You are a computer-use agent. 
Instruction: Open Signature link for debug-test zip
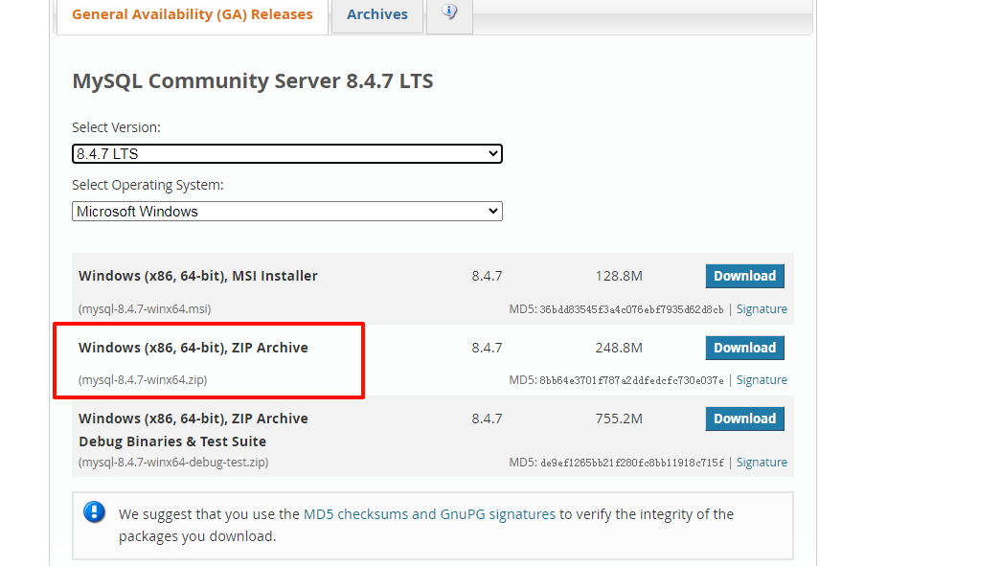pos(762,462)
